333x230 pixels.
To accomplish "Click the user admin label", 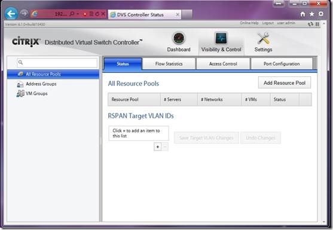I will coord(286,23).
